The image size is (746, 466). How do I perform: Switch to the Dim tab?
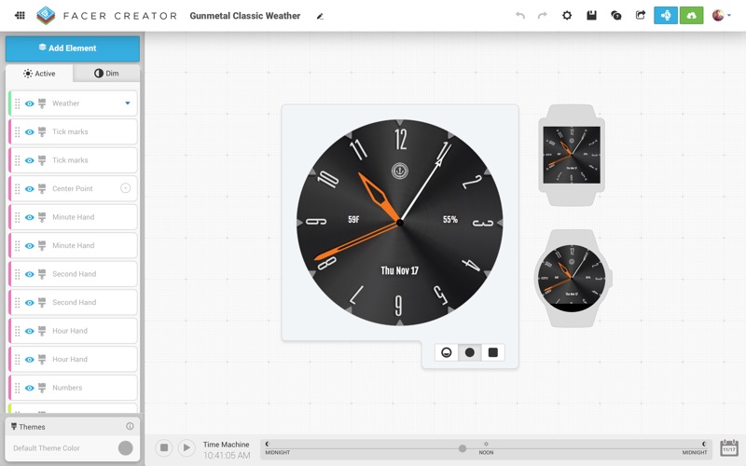(106, 74)
